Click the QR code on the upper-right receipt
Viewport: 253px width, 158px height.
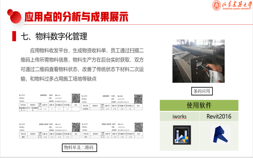coord(138,99)
